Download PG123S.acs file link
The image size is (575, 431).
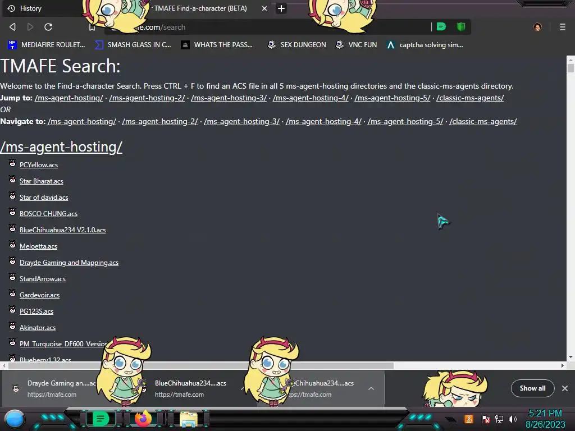click(x=36, y=311)
